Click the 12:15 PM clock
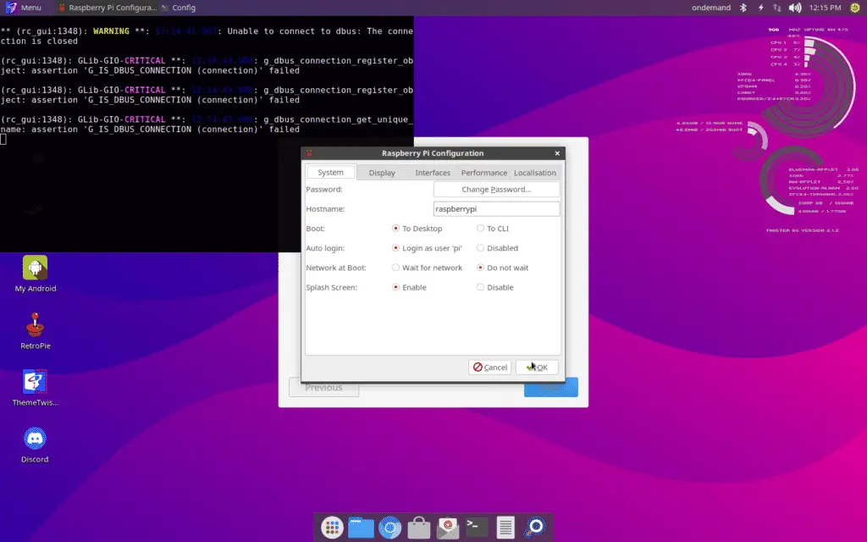Viewport: 867px width, 542px height. (x=825, y=8)
